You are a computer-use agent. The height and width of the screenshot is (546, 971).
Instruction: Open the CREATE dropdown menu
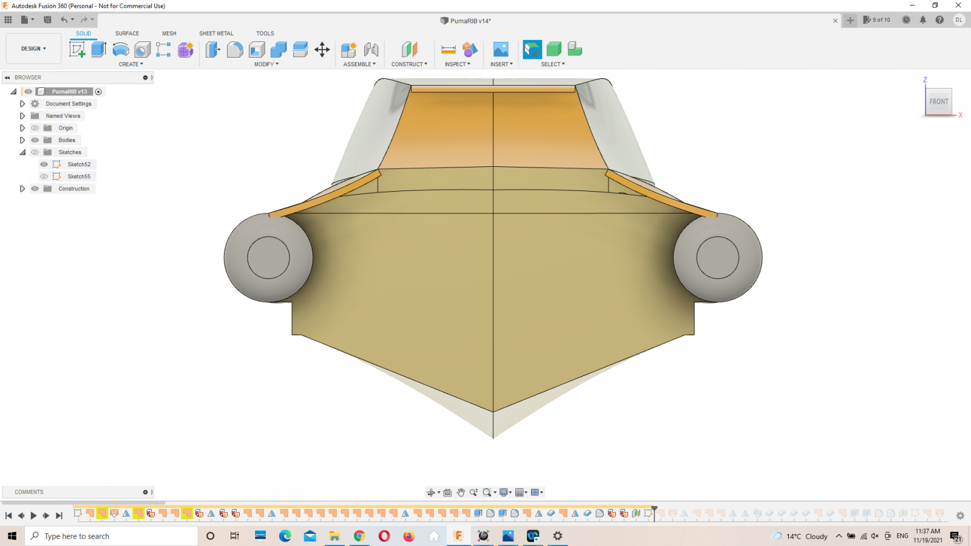pyautogui.click(x=131, y=64)
